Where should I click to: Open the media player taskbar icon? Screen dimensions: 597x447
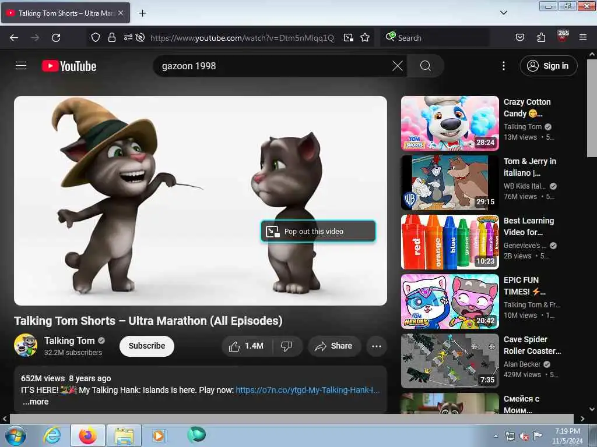click(x=159, y=435)
